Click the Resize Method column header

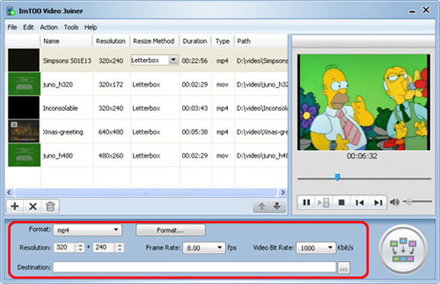pos(154,41)
